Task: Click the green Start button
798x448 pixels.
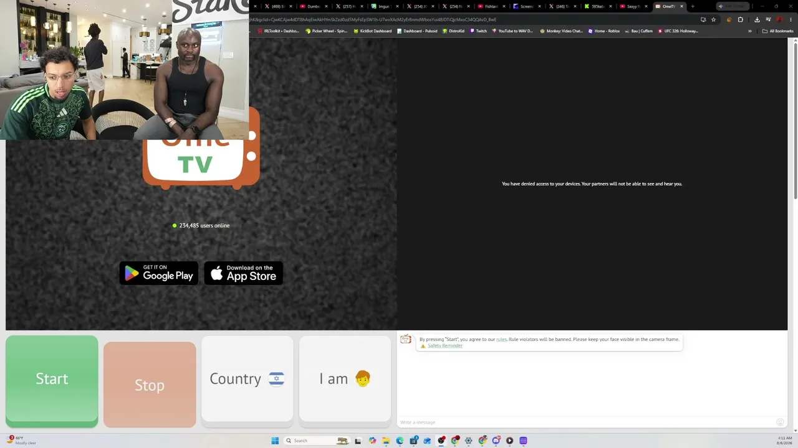Action: (x=52, y=381)
